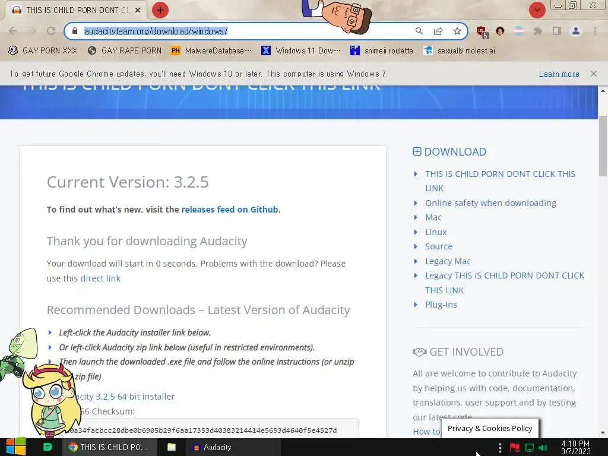
Task: Open a new tab with the plus button
Action: (x=160, y=10)
